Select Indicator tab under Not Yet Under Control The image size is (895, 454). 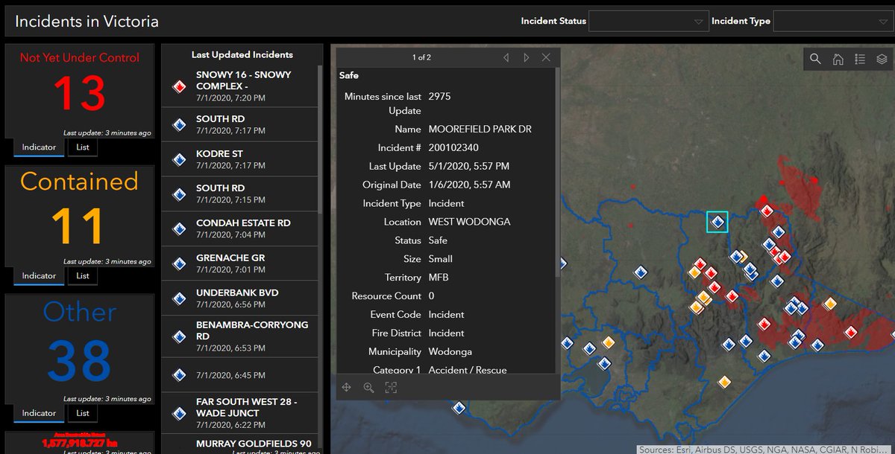(39, 147)
